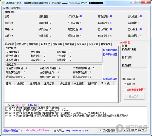152x136 pixels.
Task: Click the 欢迎使用 log line
Action: (x=55, y=113)
